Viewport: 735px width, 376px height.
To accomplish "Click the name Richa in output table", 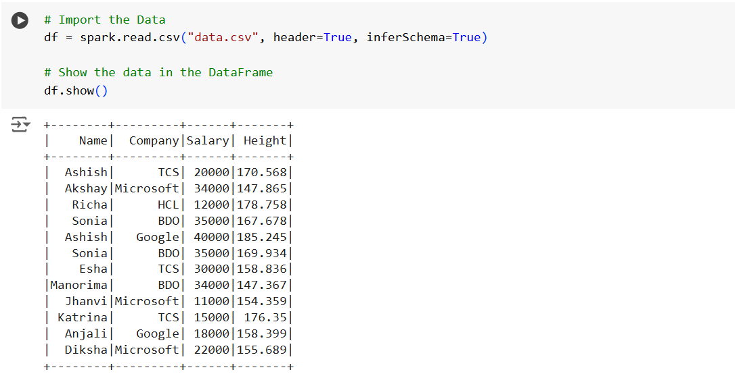I will (x=89, y=205).
